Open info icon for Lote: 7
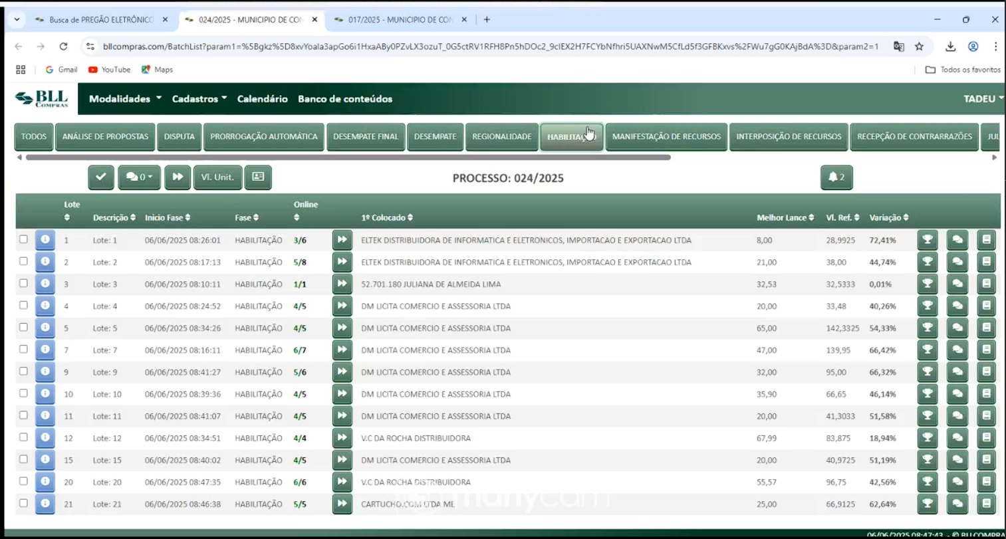This screenshot has width=1006, height=539. (45, 350)
